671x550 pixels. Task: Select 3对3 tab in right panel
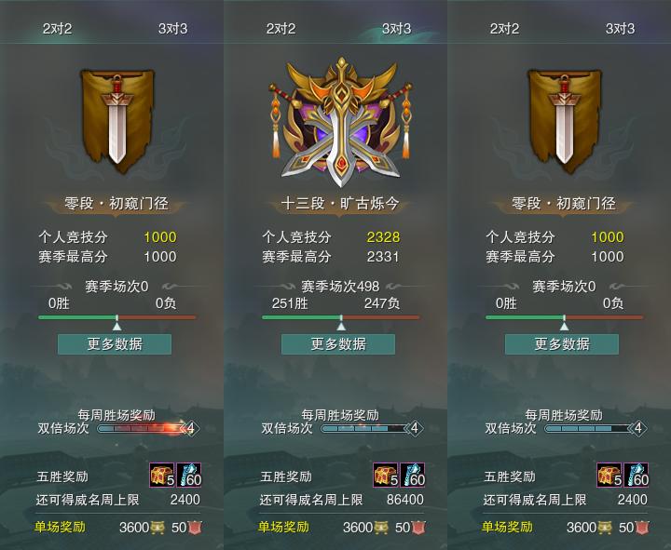coord(620,29)
